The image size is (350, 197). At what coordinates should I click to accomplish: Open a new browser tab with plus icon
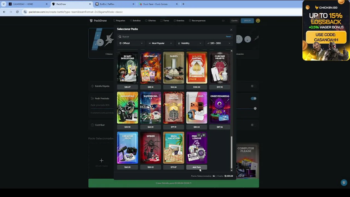183,4
